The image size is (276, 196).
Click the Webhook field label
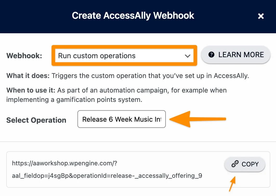click(24, 55)
